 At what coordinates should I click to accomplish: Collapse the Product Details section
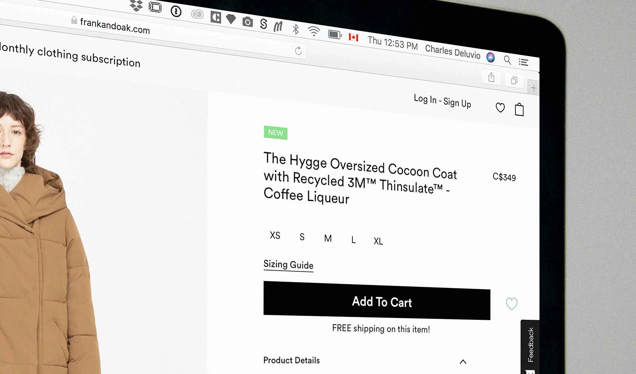coord(463,362)
